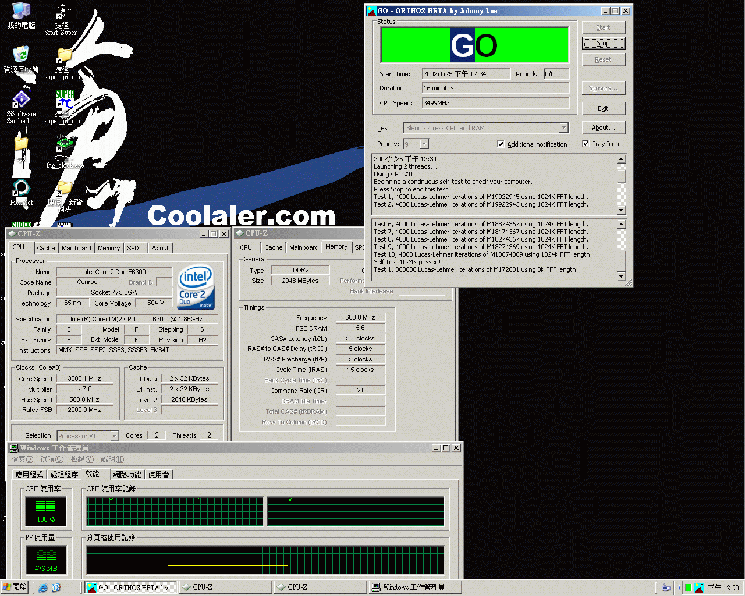Open the Processor Selection dropdown in CPU-Z

tap(114, 435)
